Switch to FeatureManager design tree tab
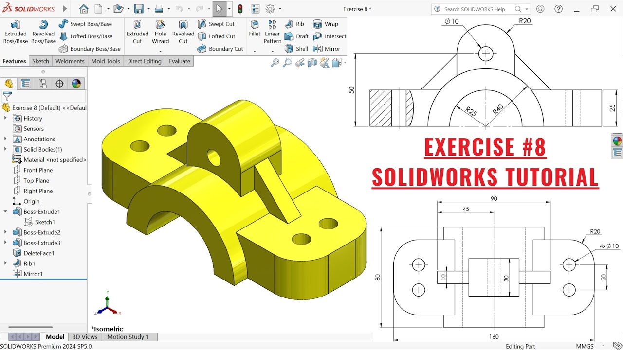Image resolution: width=623 pixels, height=350 pixels. pyautogui.click(x=9, y=84)
